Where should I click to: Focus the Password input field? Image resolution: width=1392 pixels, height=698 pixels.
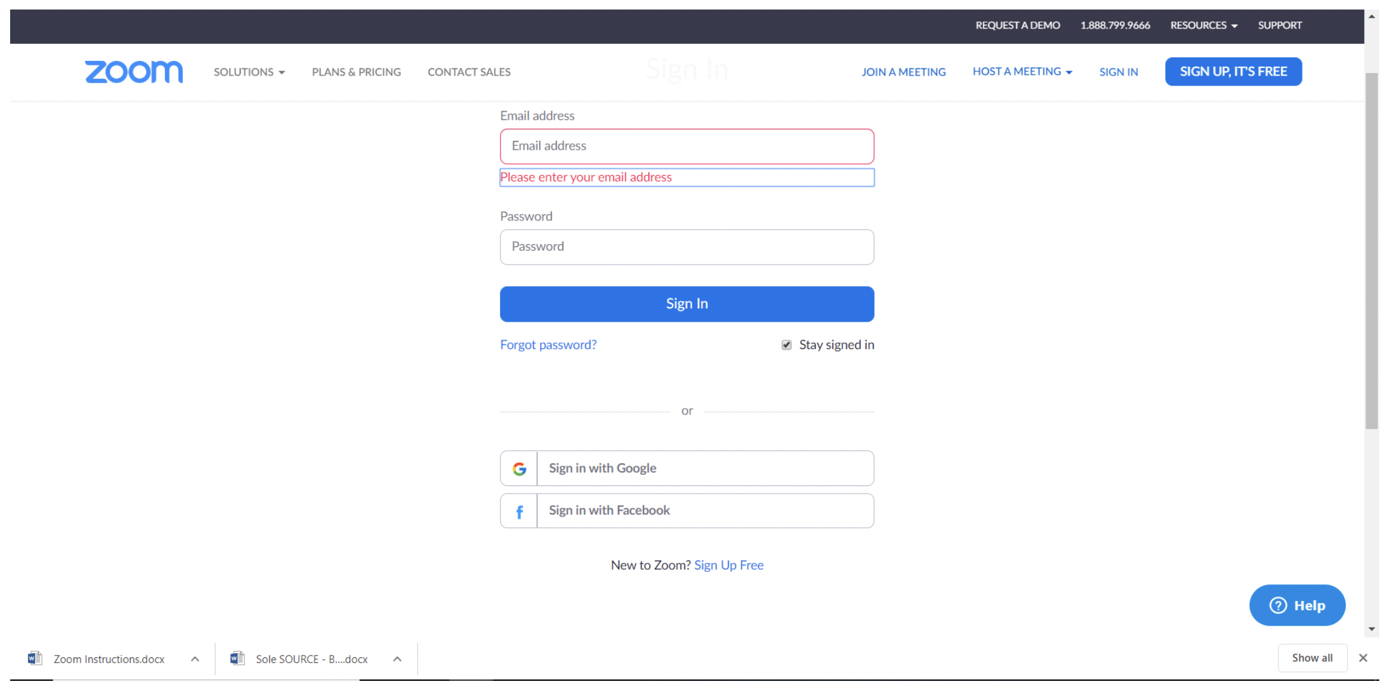[x=687, y=247]
